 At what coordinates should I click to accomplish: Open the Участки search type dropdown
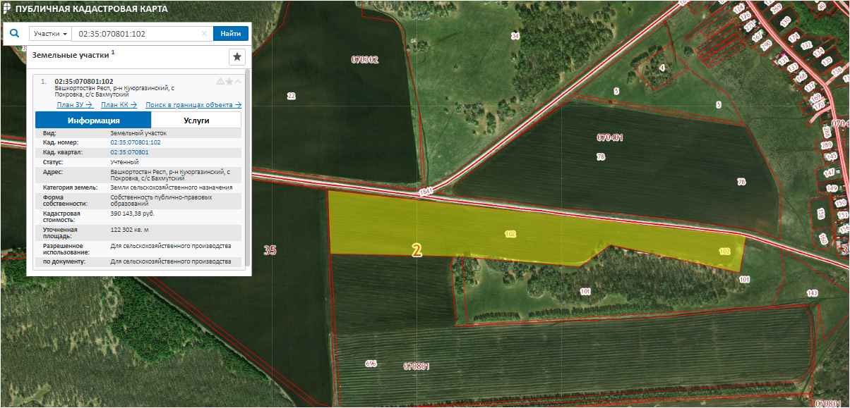tap(51, 34)
